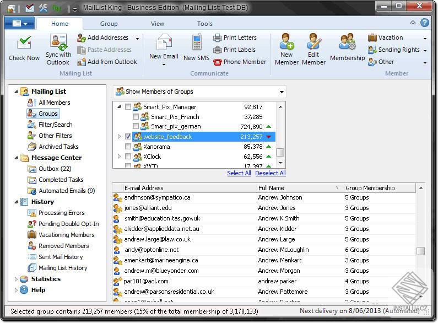This screenshot has width=438, height=323.
Task: Create a New Email
Action: coord(164,50)
